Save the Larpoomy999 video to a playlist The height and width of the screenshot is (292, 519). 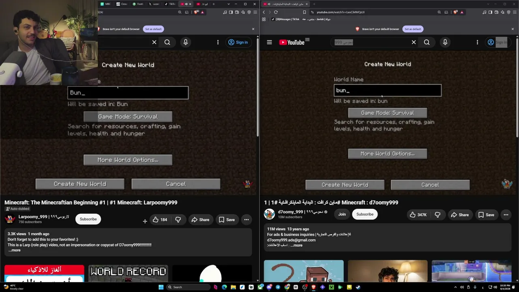(227, 220)
